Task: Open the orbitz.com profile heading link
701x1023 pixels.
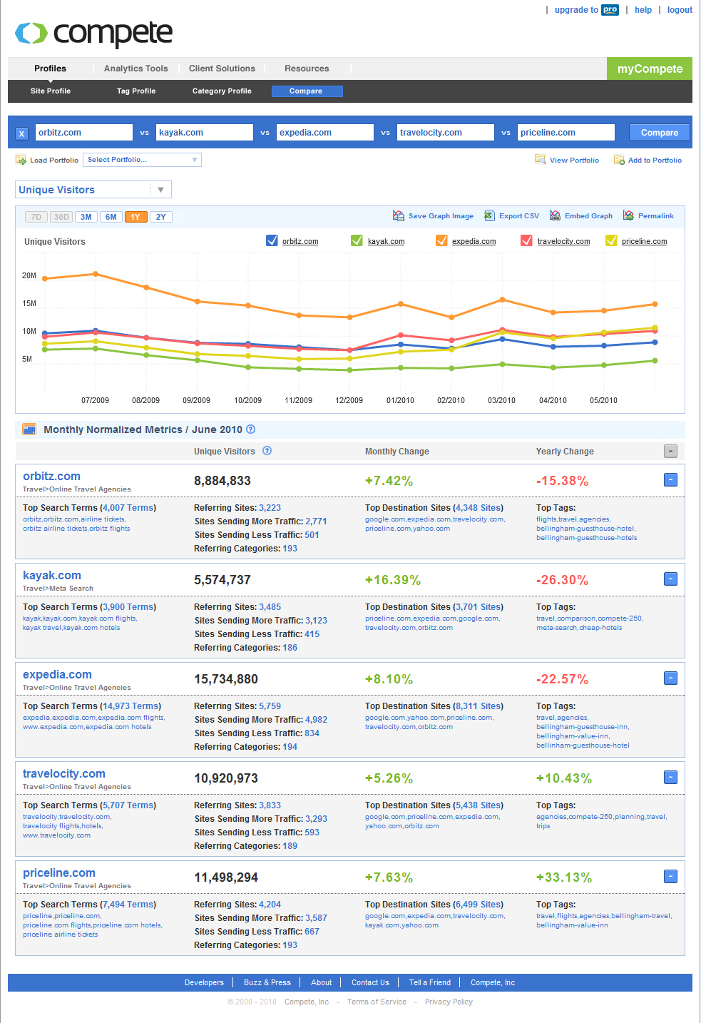Action: [51, 477]
